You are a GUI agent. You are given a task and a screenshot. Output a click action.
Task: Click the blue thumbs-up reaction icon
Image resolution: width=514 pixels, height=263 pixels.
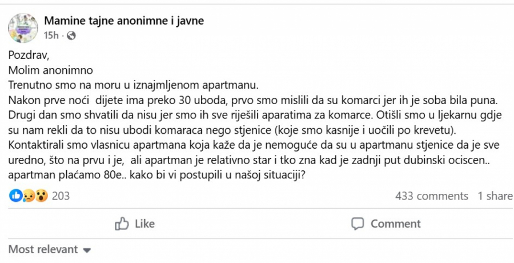pos(15,196)
